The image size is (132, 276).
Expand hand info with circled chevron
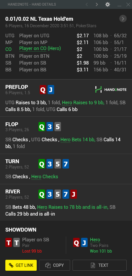tap(123, 19)
